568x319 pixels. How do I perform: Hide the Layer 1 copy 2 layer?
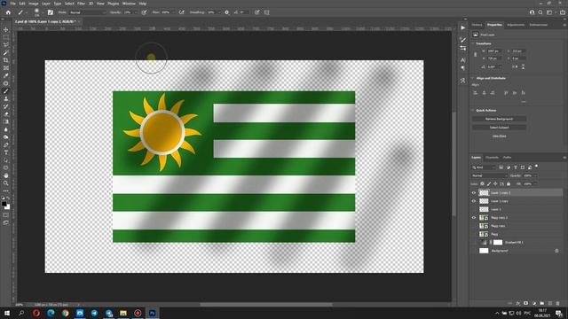point(473,193)
